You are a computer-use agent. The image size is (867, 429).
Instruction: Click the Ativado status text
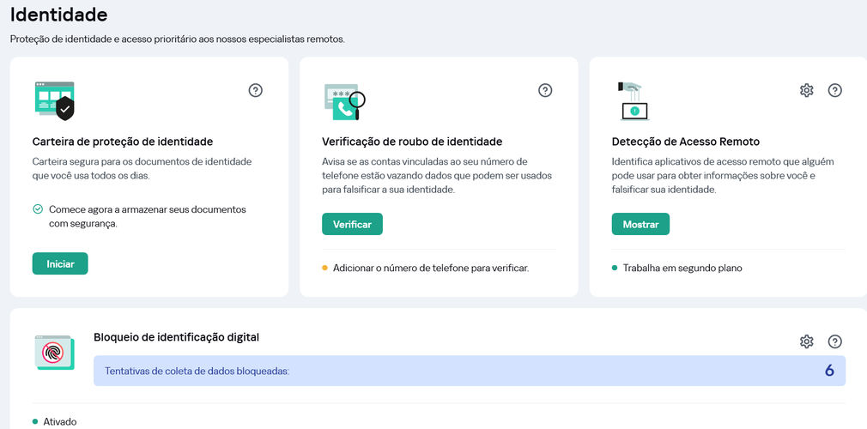pyautogui.click(x=60, y=422)
